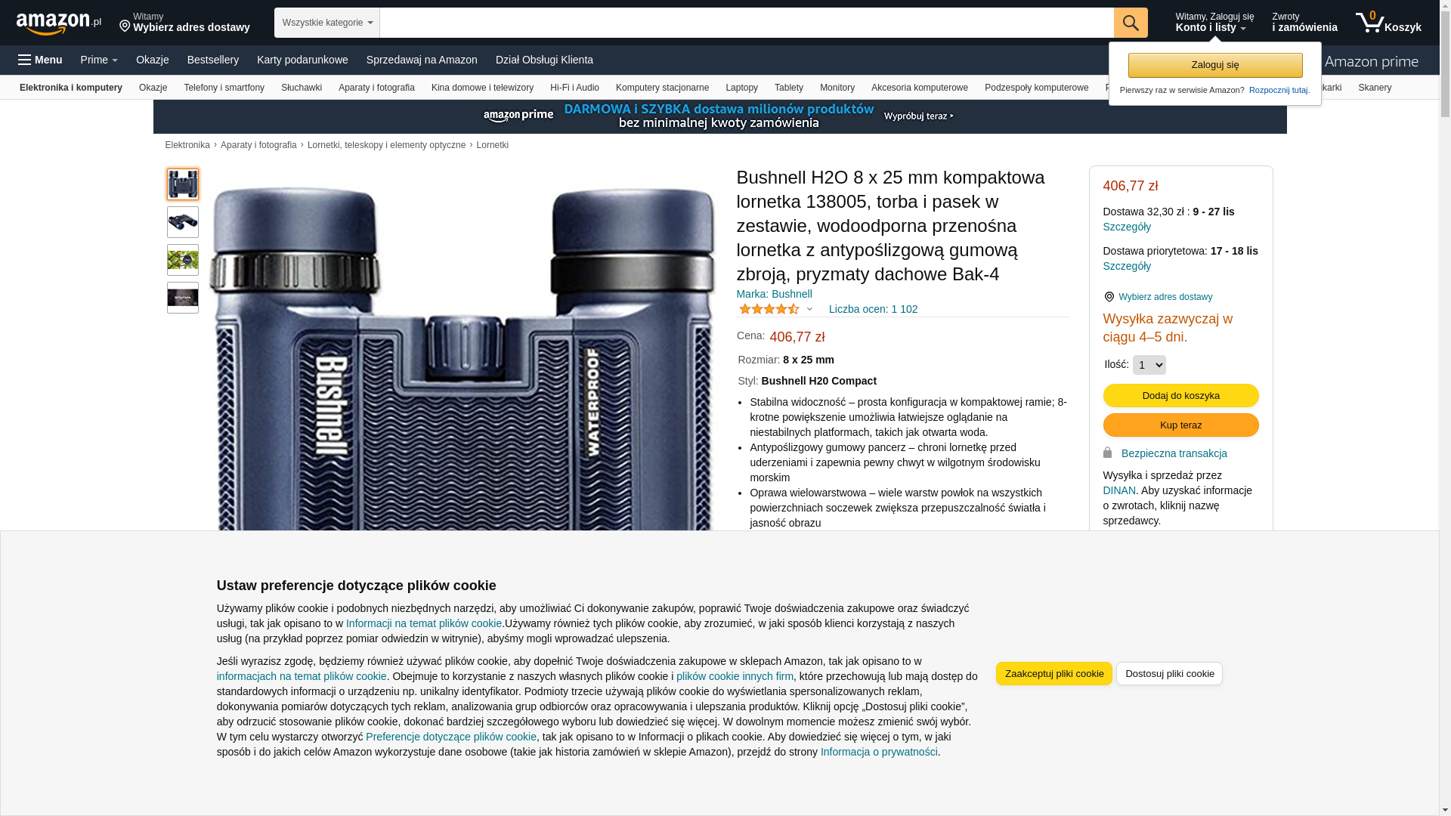Click into the search input field
Screen dimensions: 1451x816
pyautogui.click(x=747, y=23)
